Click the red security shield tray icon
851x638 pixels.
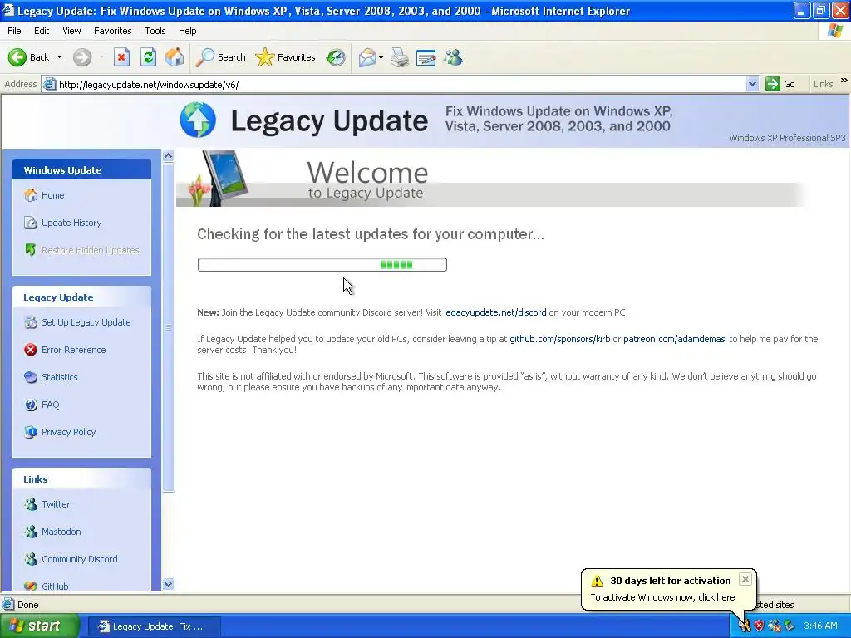(760, 626)
